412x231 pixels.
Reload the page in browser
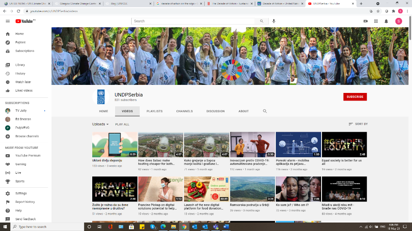tap(18, 11)
